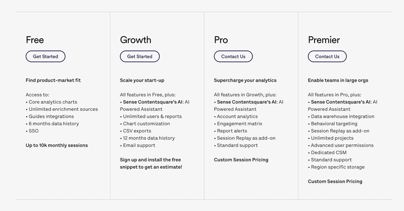
Task: Select 'Supercharge your analytics' text
Action: tap(245, 80)
